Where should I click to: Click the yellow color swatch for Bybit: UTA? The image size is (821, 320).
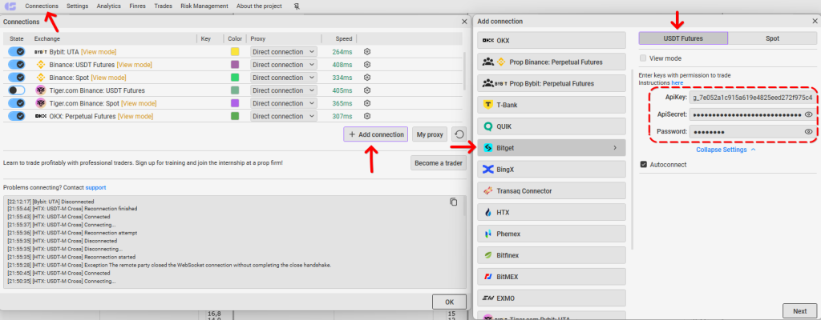235,52
